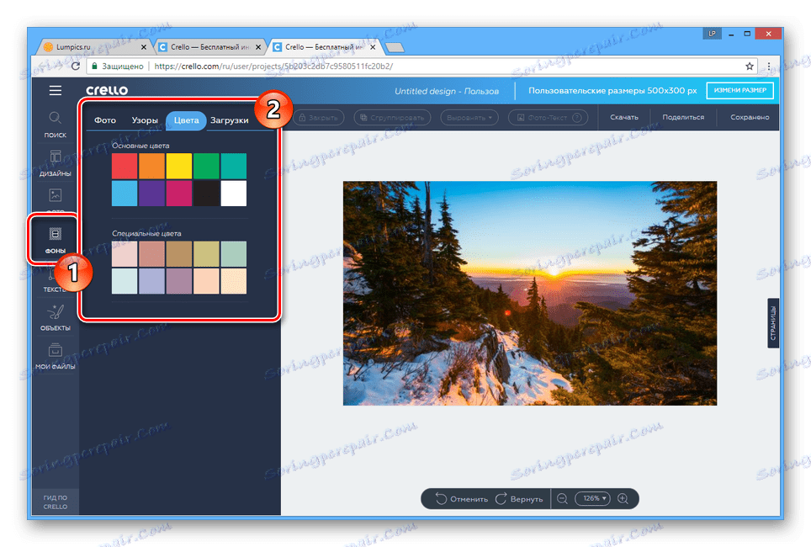This screenshot has width=811, height=547.
Task: Click Скачать to download the design
Action: (623, 117)
